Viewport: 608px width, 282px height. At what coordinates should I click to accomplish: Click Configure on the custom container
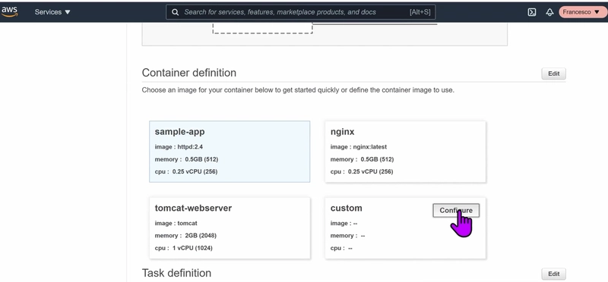(456, 211)
